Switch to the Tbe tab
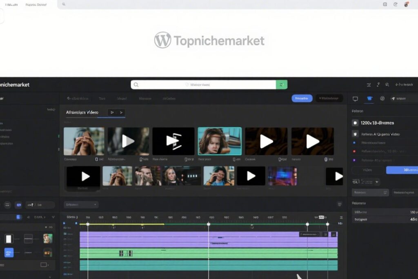This screenshot has width=418, height=279. 102,98
